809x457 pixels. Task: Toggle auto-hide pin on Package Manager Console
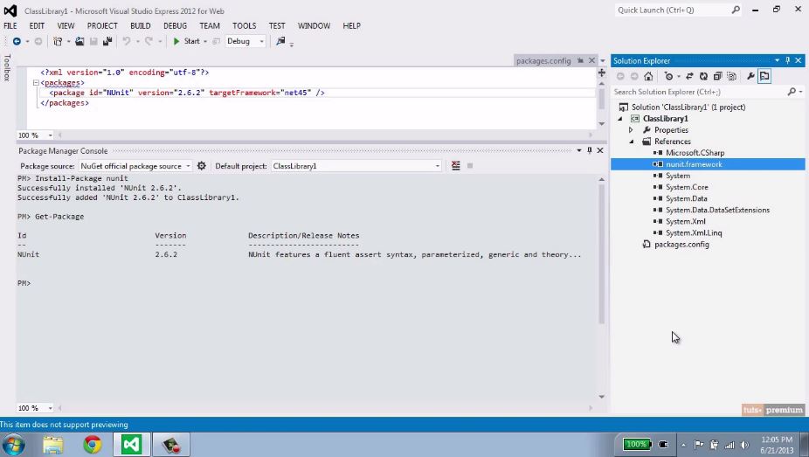(x=590, y=150)
